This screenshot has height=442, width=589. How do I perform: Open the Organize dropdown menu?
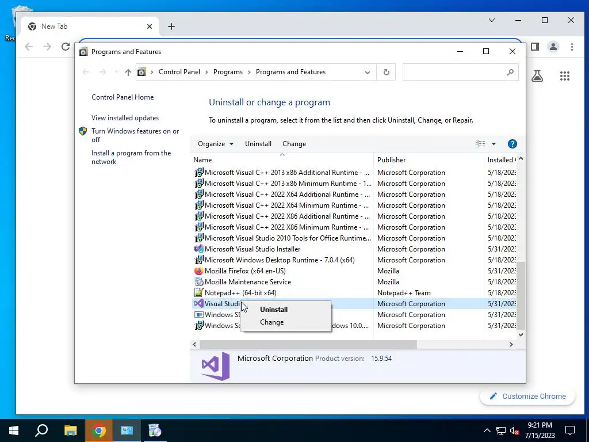pyautogui.click(x=216, y=143)
